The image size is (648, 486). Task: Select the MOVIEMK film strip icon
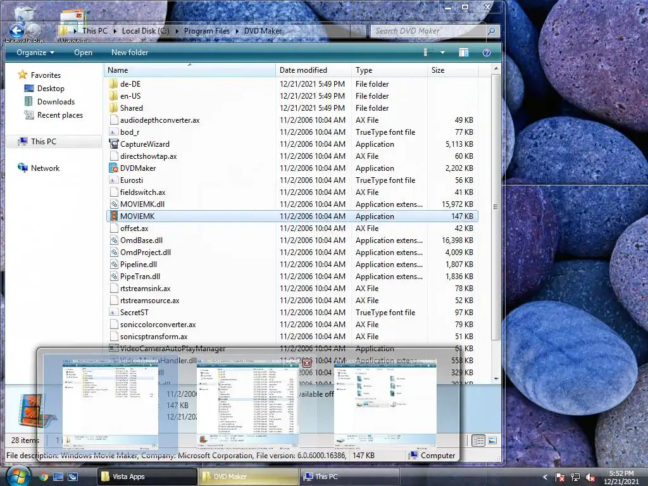(114, 216)
